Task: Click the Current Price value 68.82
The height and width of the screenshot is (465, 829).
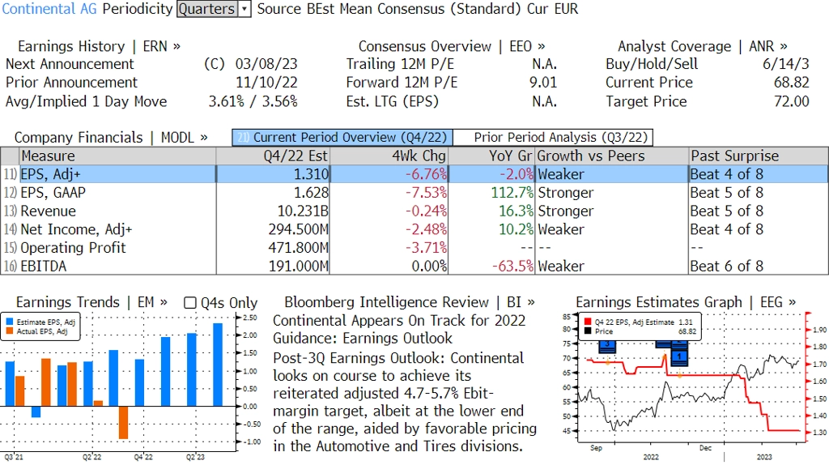Action: click(x=792, y=83)
